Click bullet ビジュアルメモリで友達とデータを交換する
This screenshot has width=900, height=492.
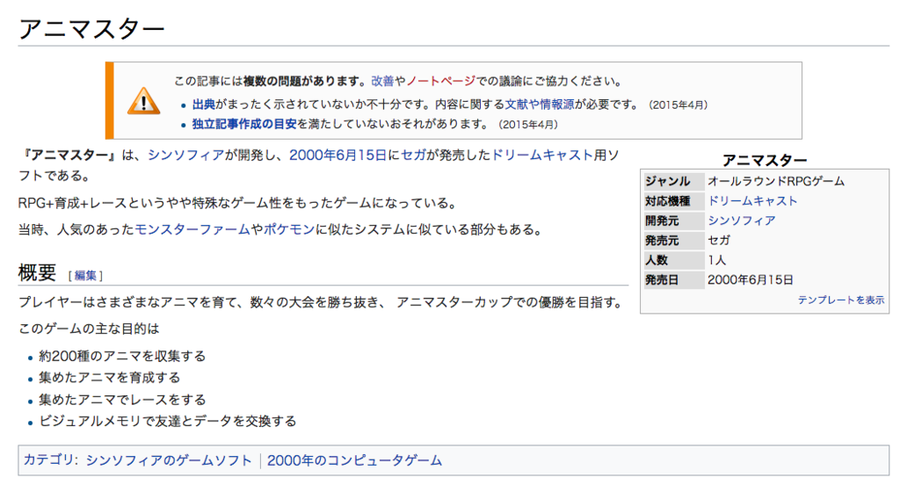168,422
